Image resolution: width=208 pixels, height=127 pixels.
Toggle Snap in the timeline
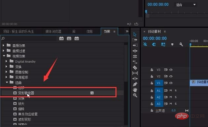[x=154, y=44]
